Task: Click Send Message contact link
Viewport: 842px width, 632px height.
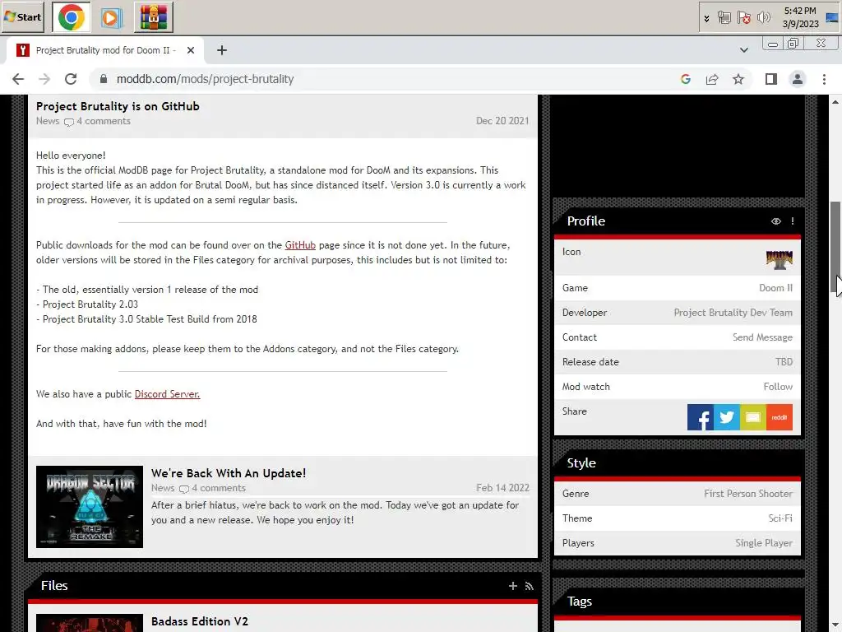Action: pos(762,337)
